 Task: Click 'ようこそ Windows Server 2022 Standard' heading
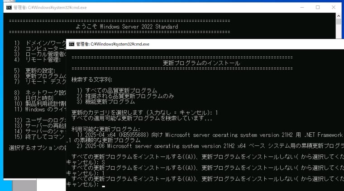click(x=127, y=27)
